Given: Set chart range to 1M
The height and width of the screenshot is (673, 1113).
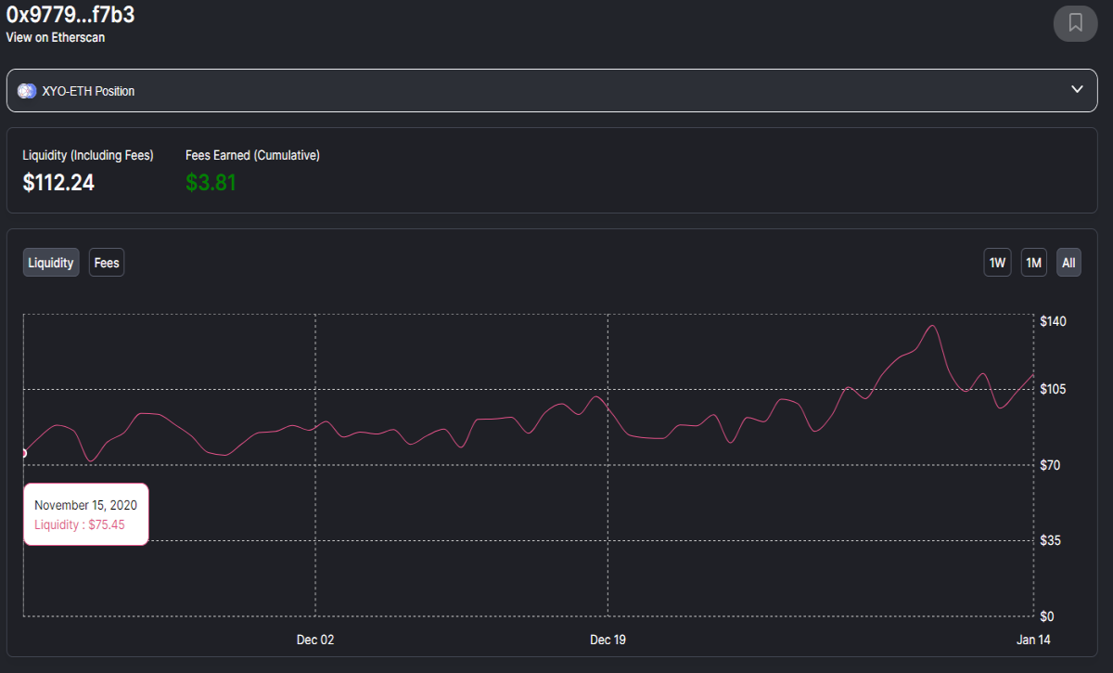Looking at the screenshot, I should (x=1034, y=263).
